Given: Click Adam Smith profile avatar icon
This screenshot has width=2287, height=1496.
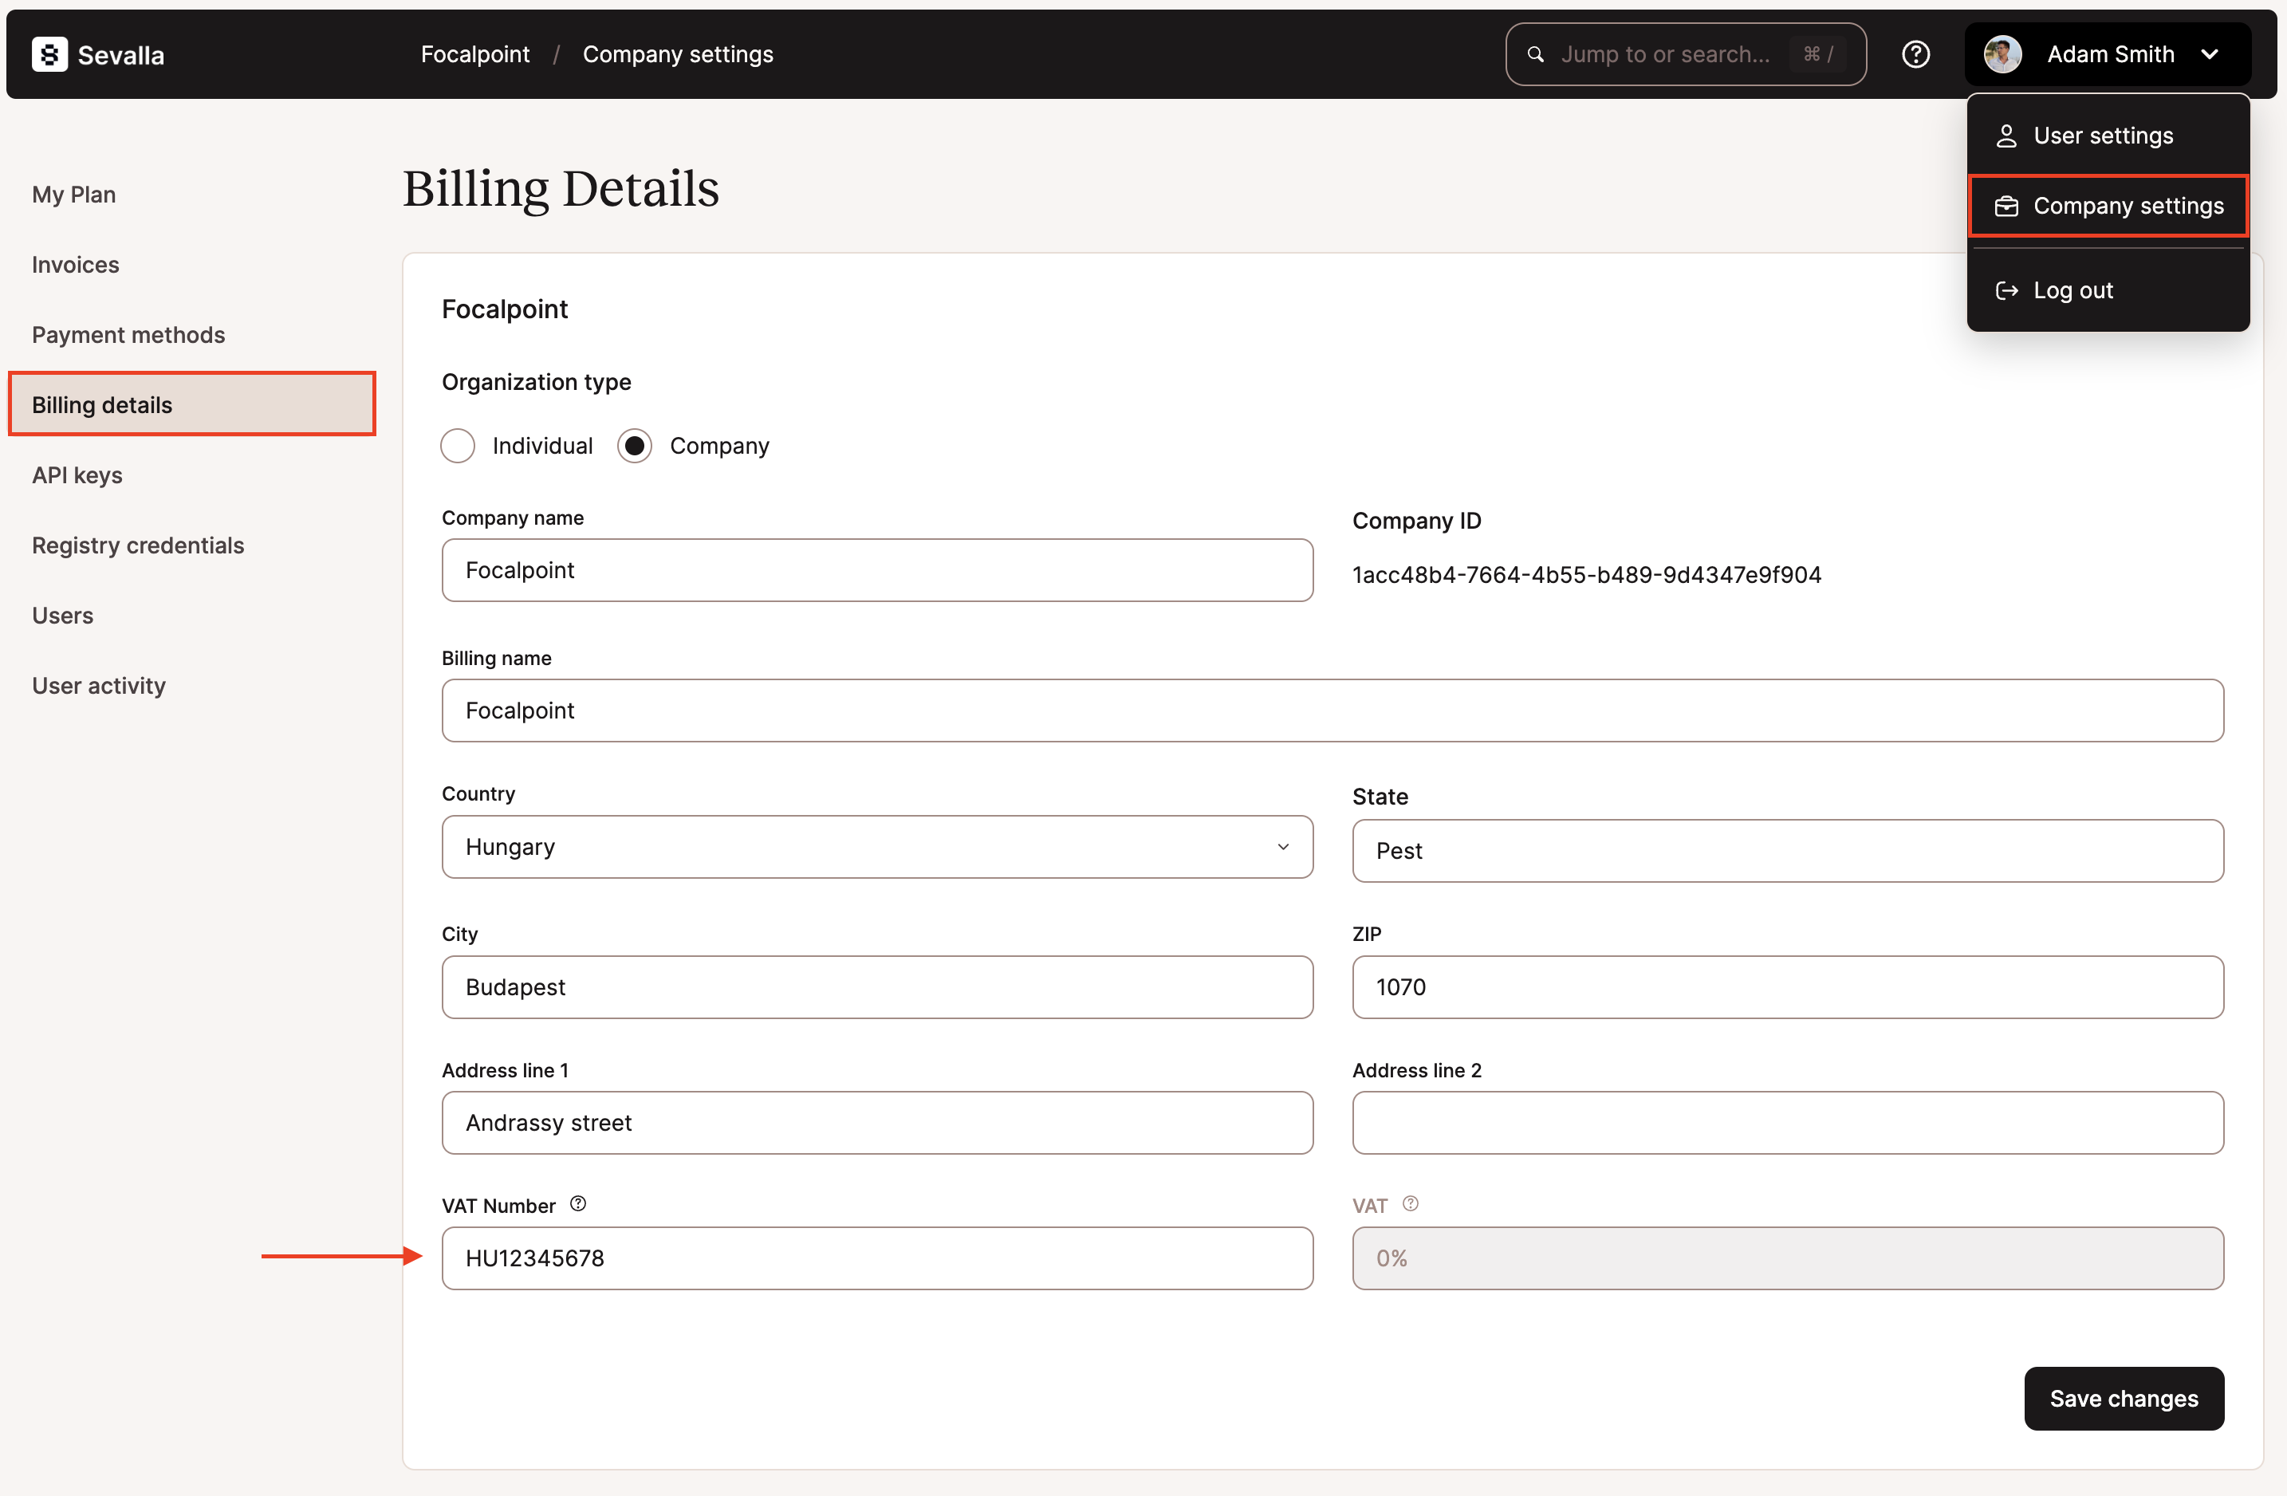Looking at the screenshot, I should coord(2005,53).
